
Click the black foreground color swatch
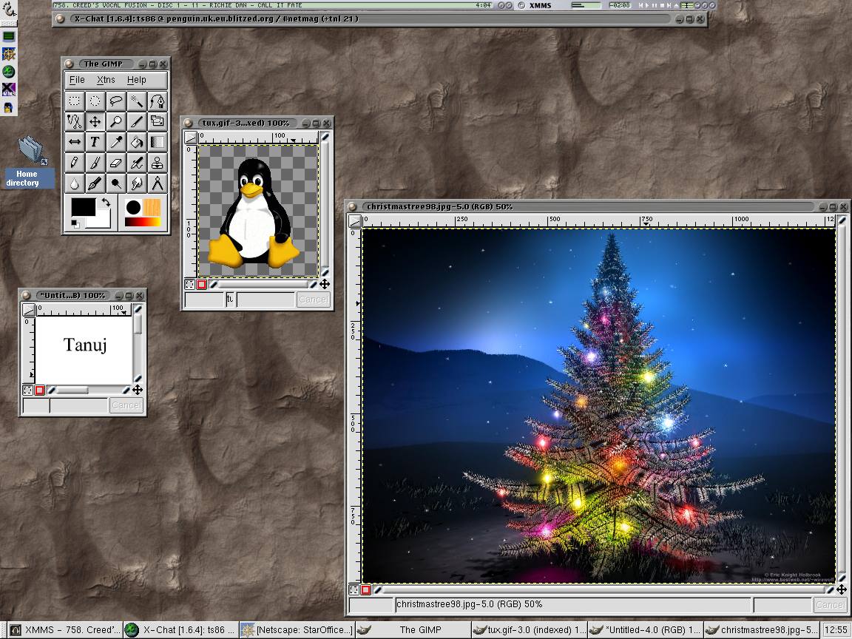click(x=83, y=207)
